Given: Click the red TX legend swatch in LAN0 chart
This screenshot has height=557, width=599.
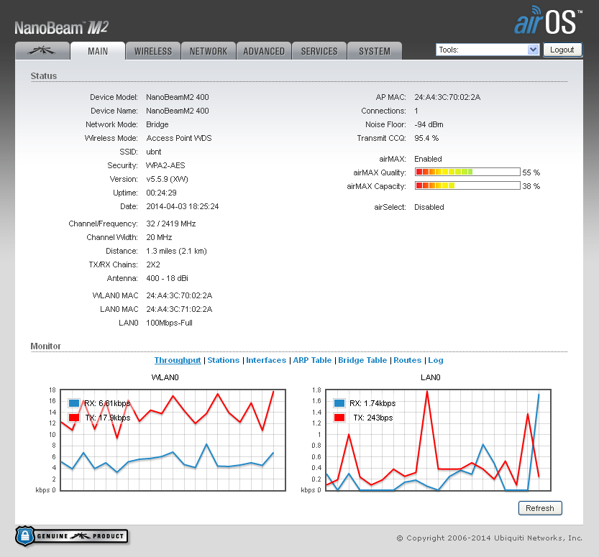Looking at the screenshot, I should (x=339, y=418).
